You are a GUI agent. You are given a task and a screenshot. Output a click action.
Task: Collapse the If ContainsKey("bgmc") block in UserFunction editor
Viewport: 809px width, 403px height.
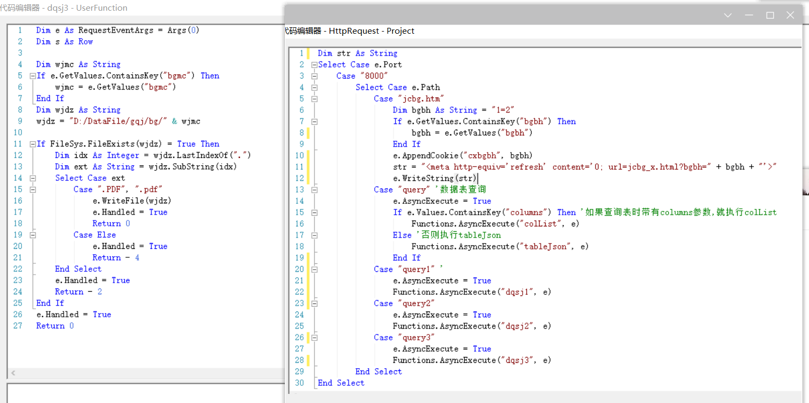click(x=32, y=76)
